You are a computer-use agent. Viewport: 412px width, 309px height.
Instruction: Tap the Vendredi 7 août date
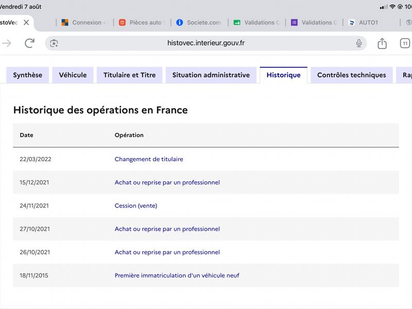(21, 7)
